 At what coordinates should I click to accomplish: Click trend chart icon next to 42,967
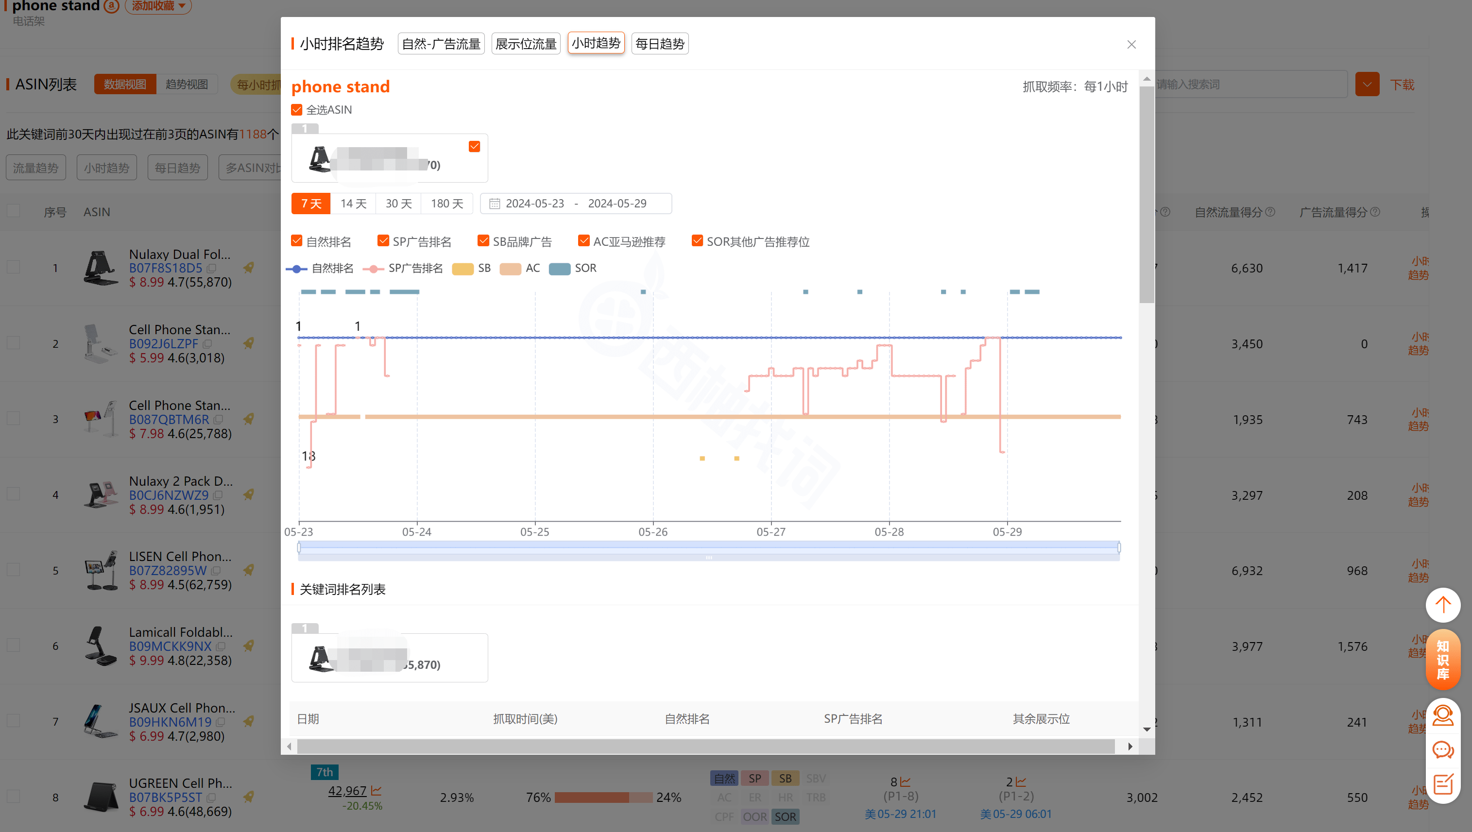(376, 791)
